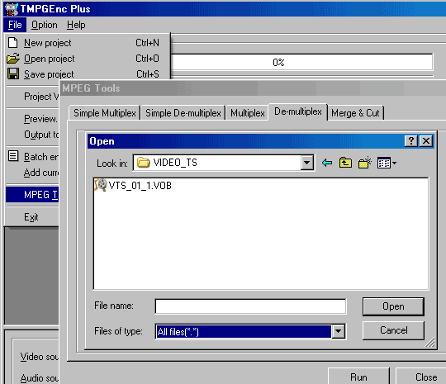Click the VTS_01_1.VOB file icon
The height and width of the screenshot is (384, 446).
click(x=101, y=185)
